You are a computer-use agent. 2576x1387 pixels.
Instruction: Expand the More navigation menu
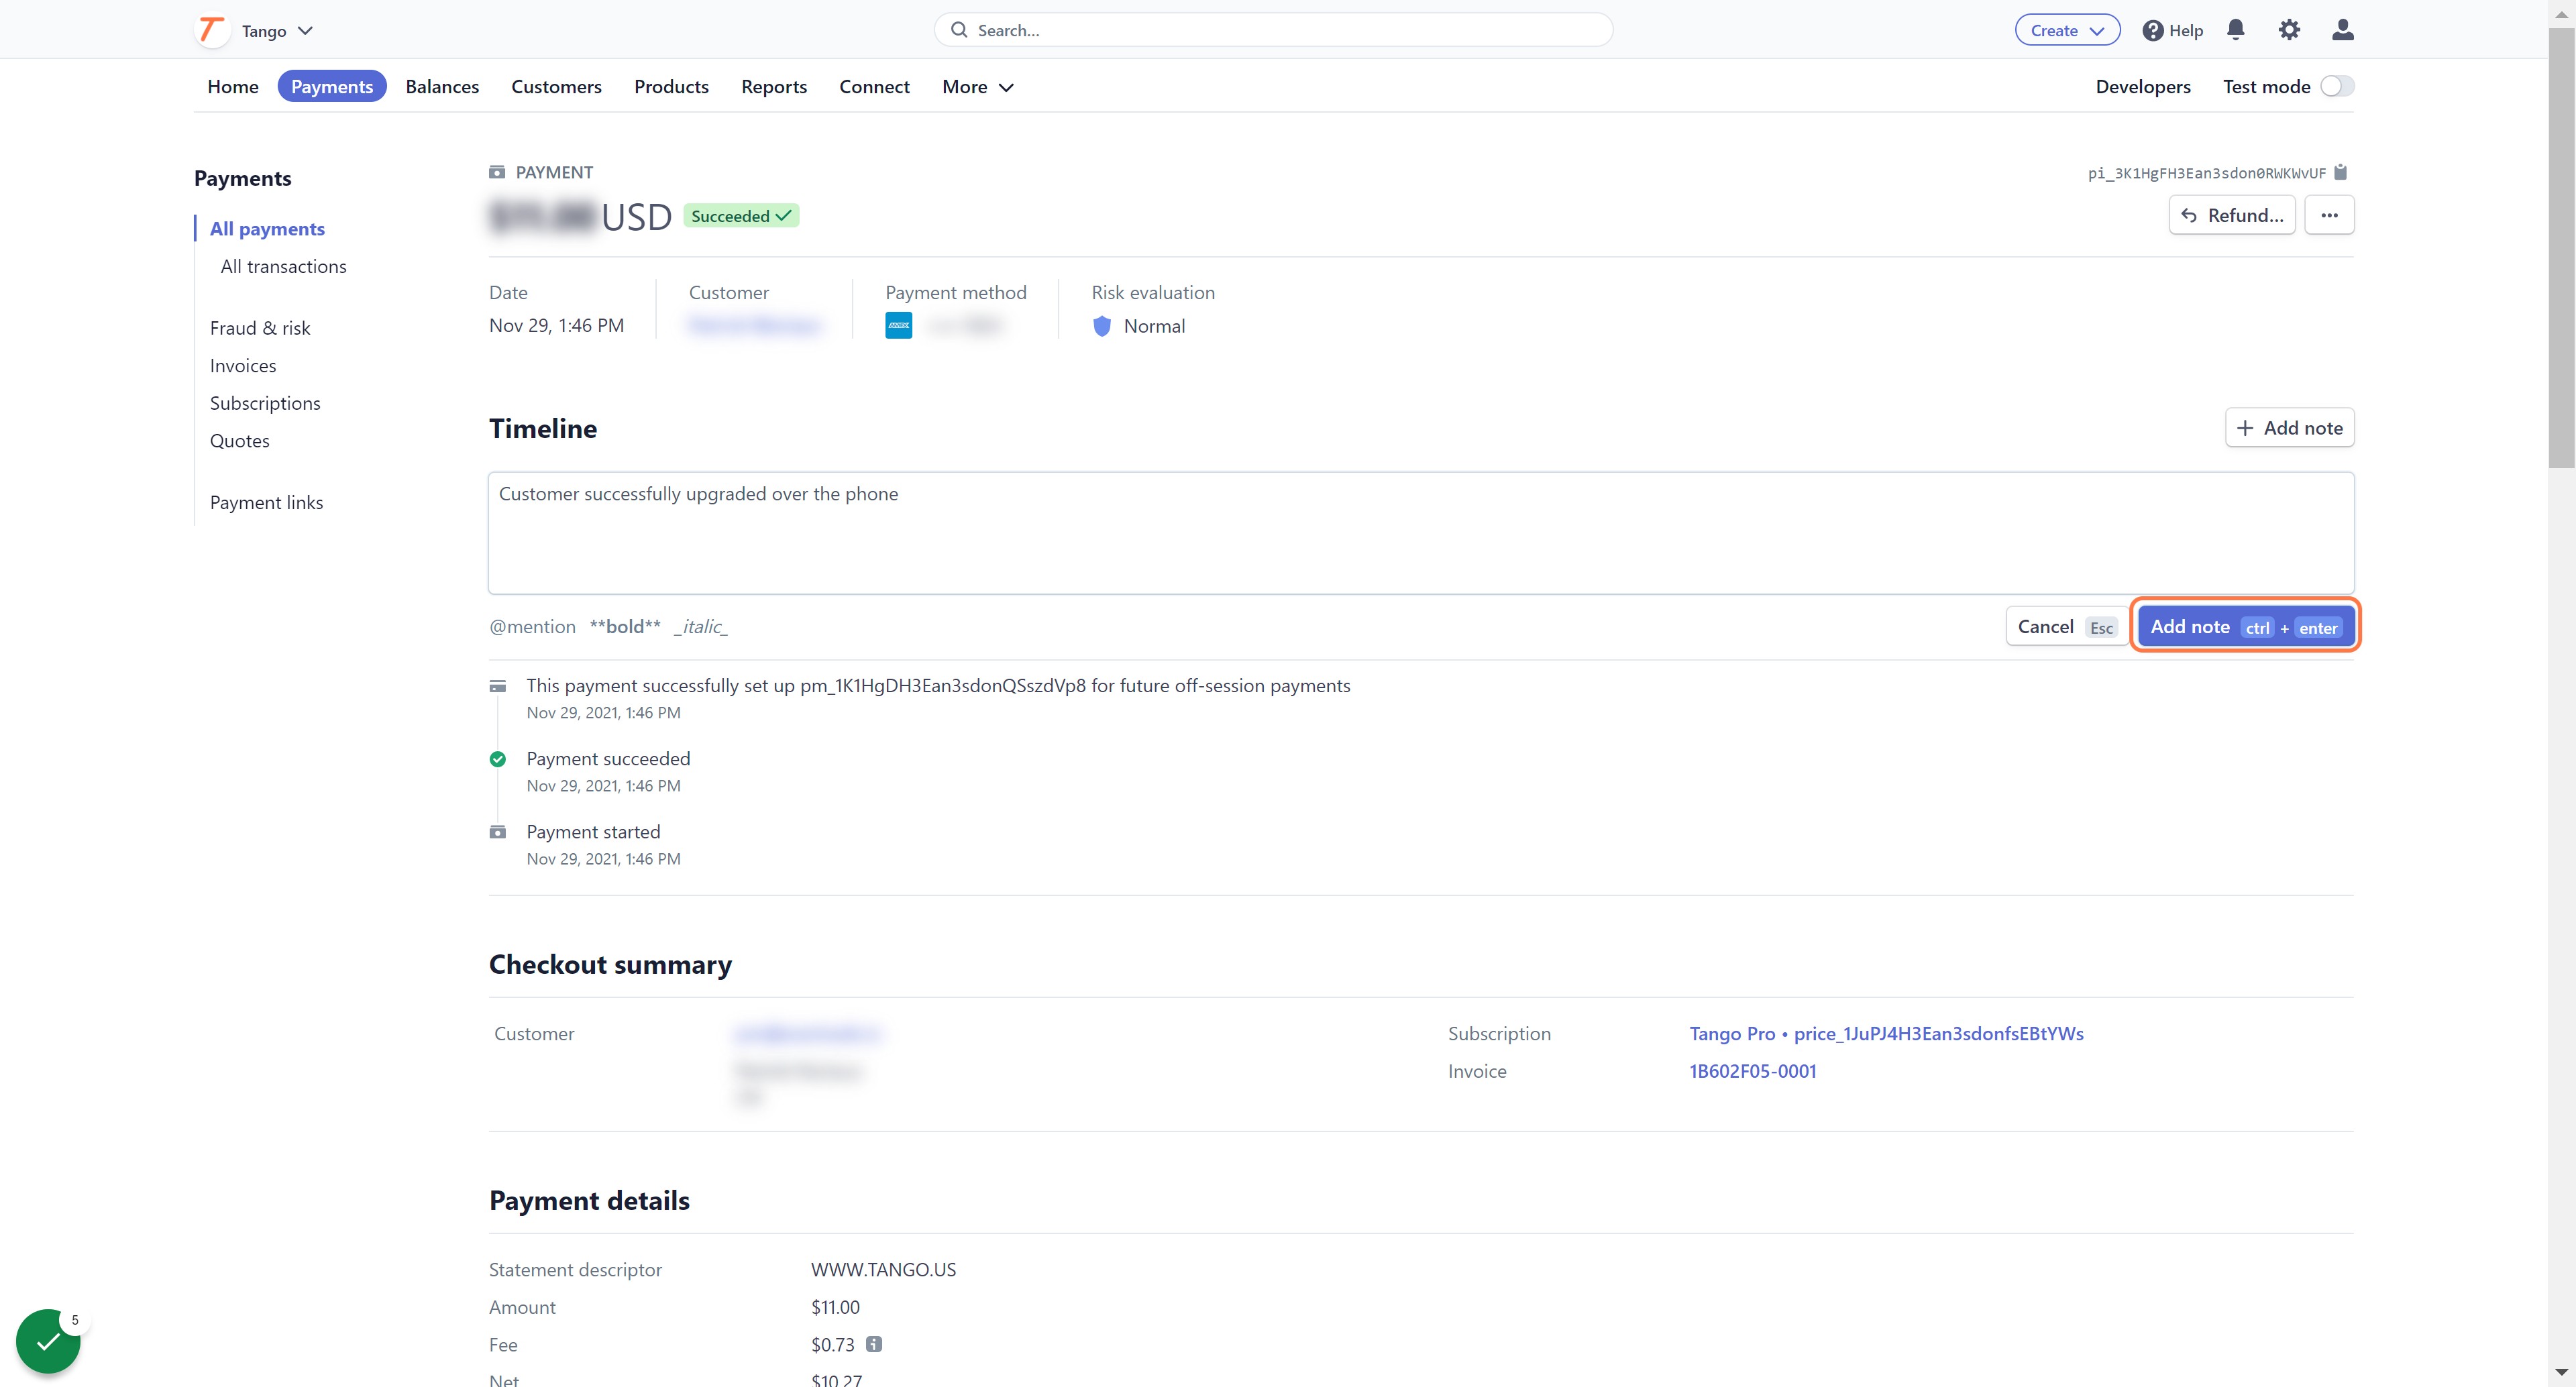pos(978,87)
